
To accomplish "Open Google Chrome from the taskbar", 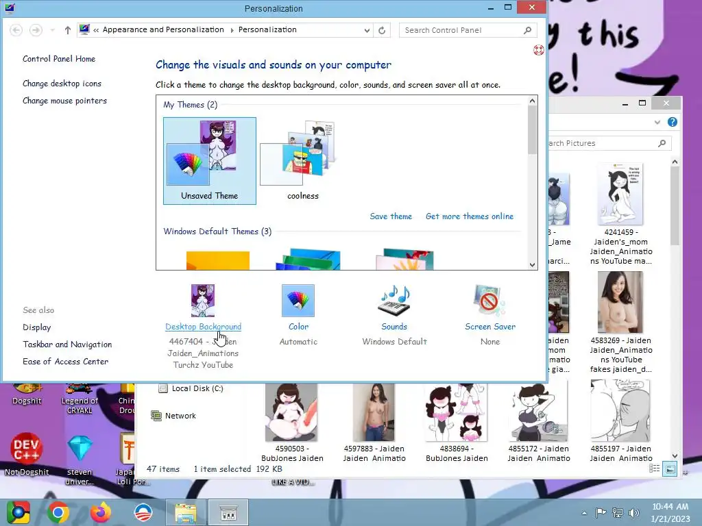I will (x=58, y=512).
